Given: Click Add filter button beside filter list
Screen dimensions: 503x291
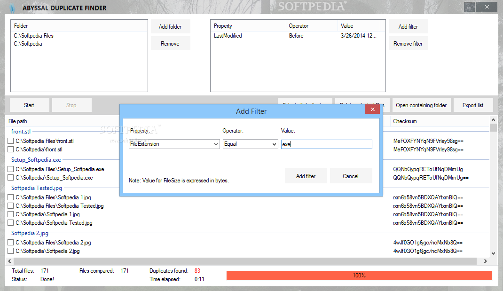Looking at the screenshot, I should (409, 27).
